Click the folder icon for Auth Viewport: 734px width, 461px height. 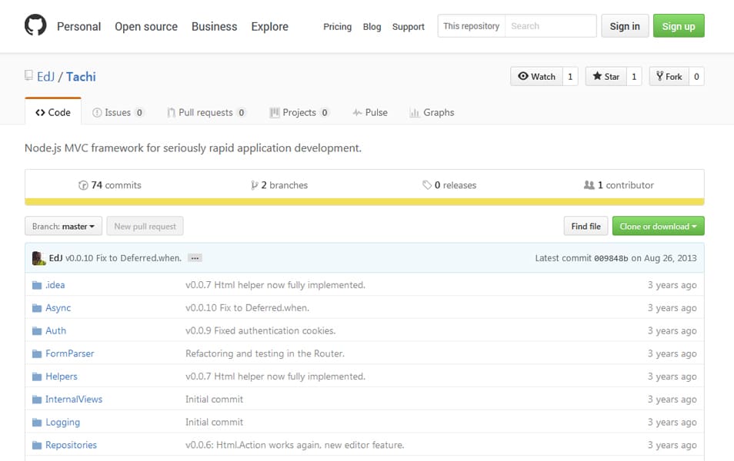(37, 331)
